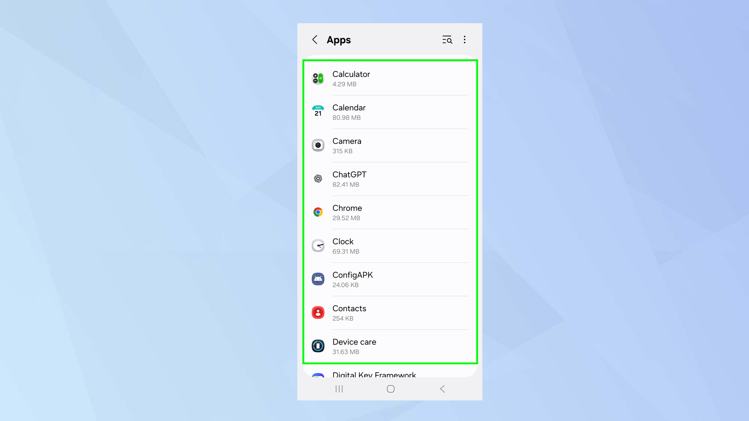The width and height of the screenshot is (749, 421).
Task: Open Calculator app info entry
Action: [390, 79]
